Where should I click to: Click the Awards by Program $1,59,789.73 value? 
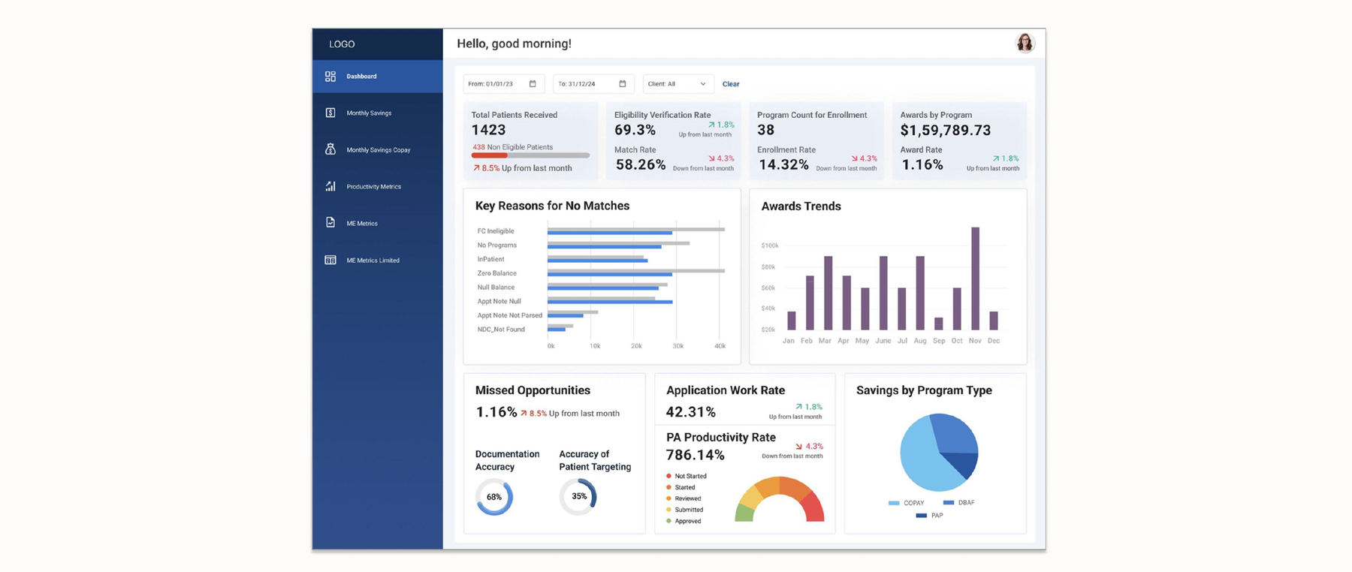tap(946, 131)
